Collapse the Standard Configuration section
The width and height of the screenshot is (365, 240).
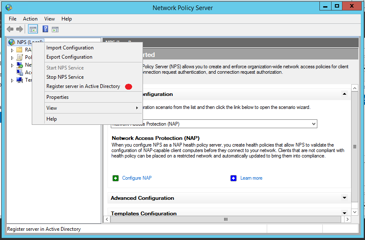345,94
